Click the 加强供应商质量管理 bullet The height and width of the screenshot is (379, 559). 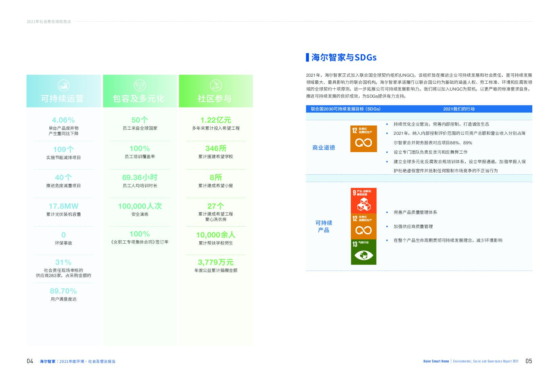413,226
